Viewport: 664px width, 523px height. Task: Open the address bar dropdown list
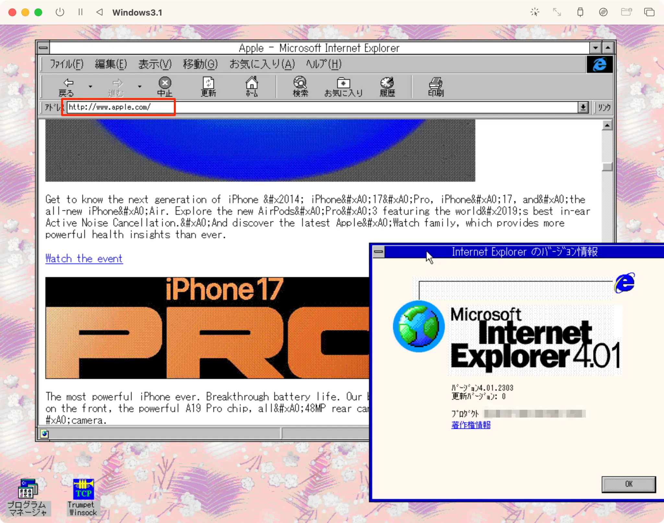pos(583,107)
